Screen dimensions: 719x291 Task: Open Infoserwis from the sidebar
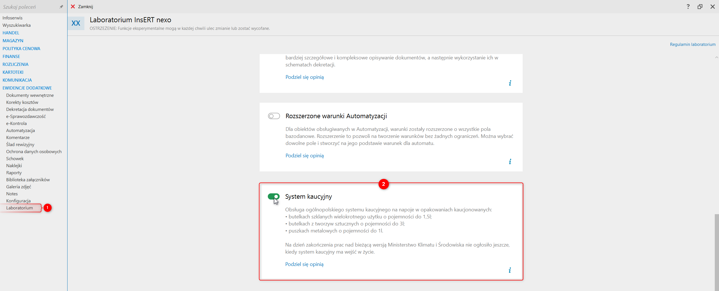pos(12,18)
